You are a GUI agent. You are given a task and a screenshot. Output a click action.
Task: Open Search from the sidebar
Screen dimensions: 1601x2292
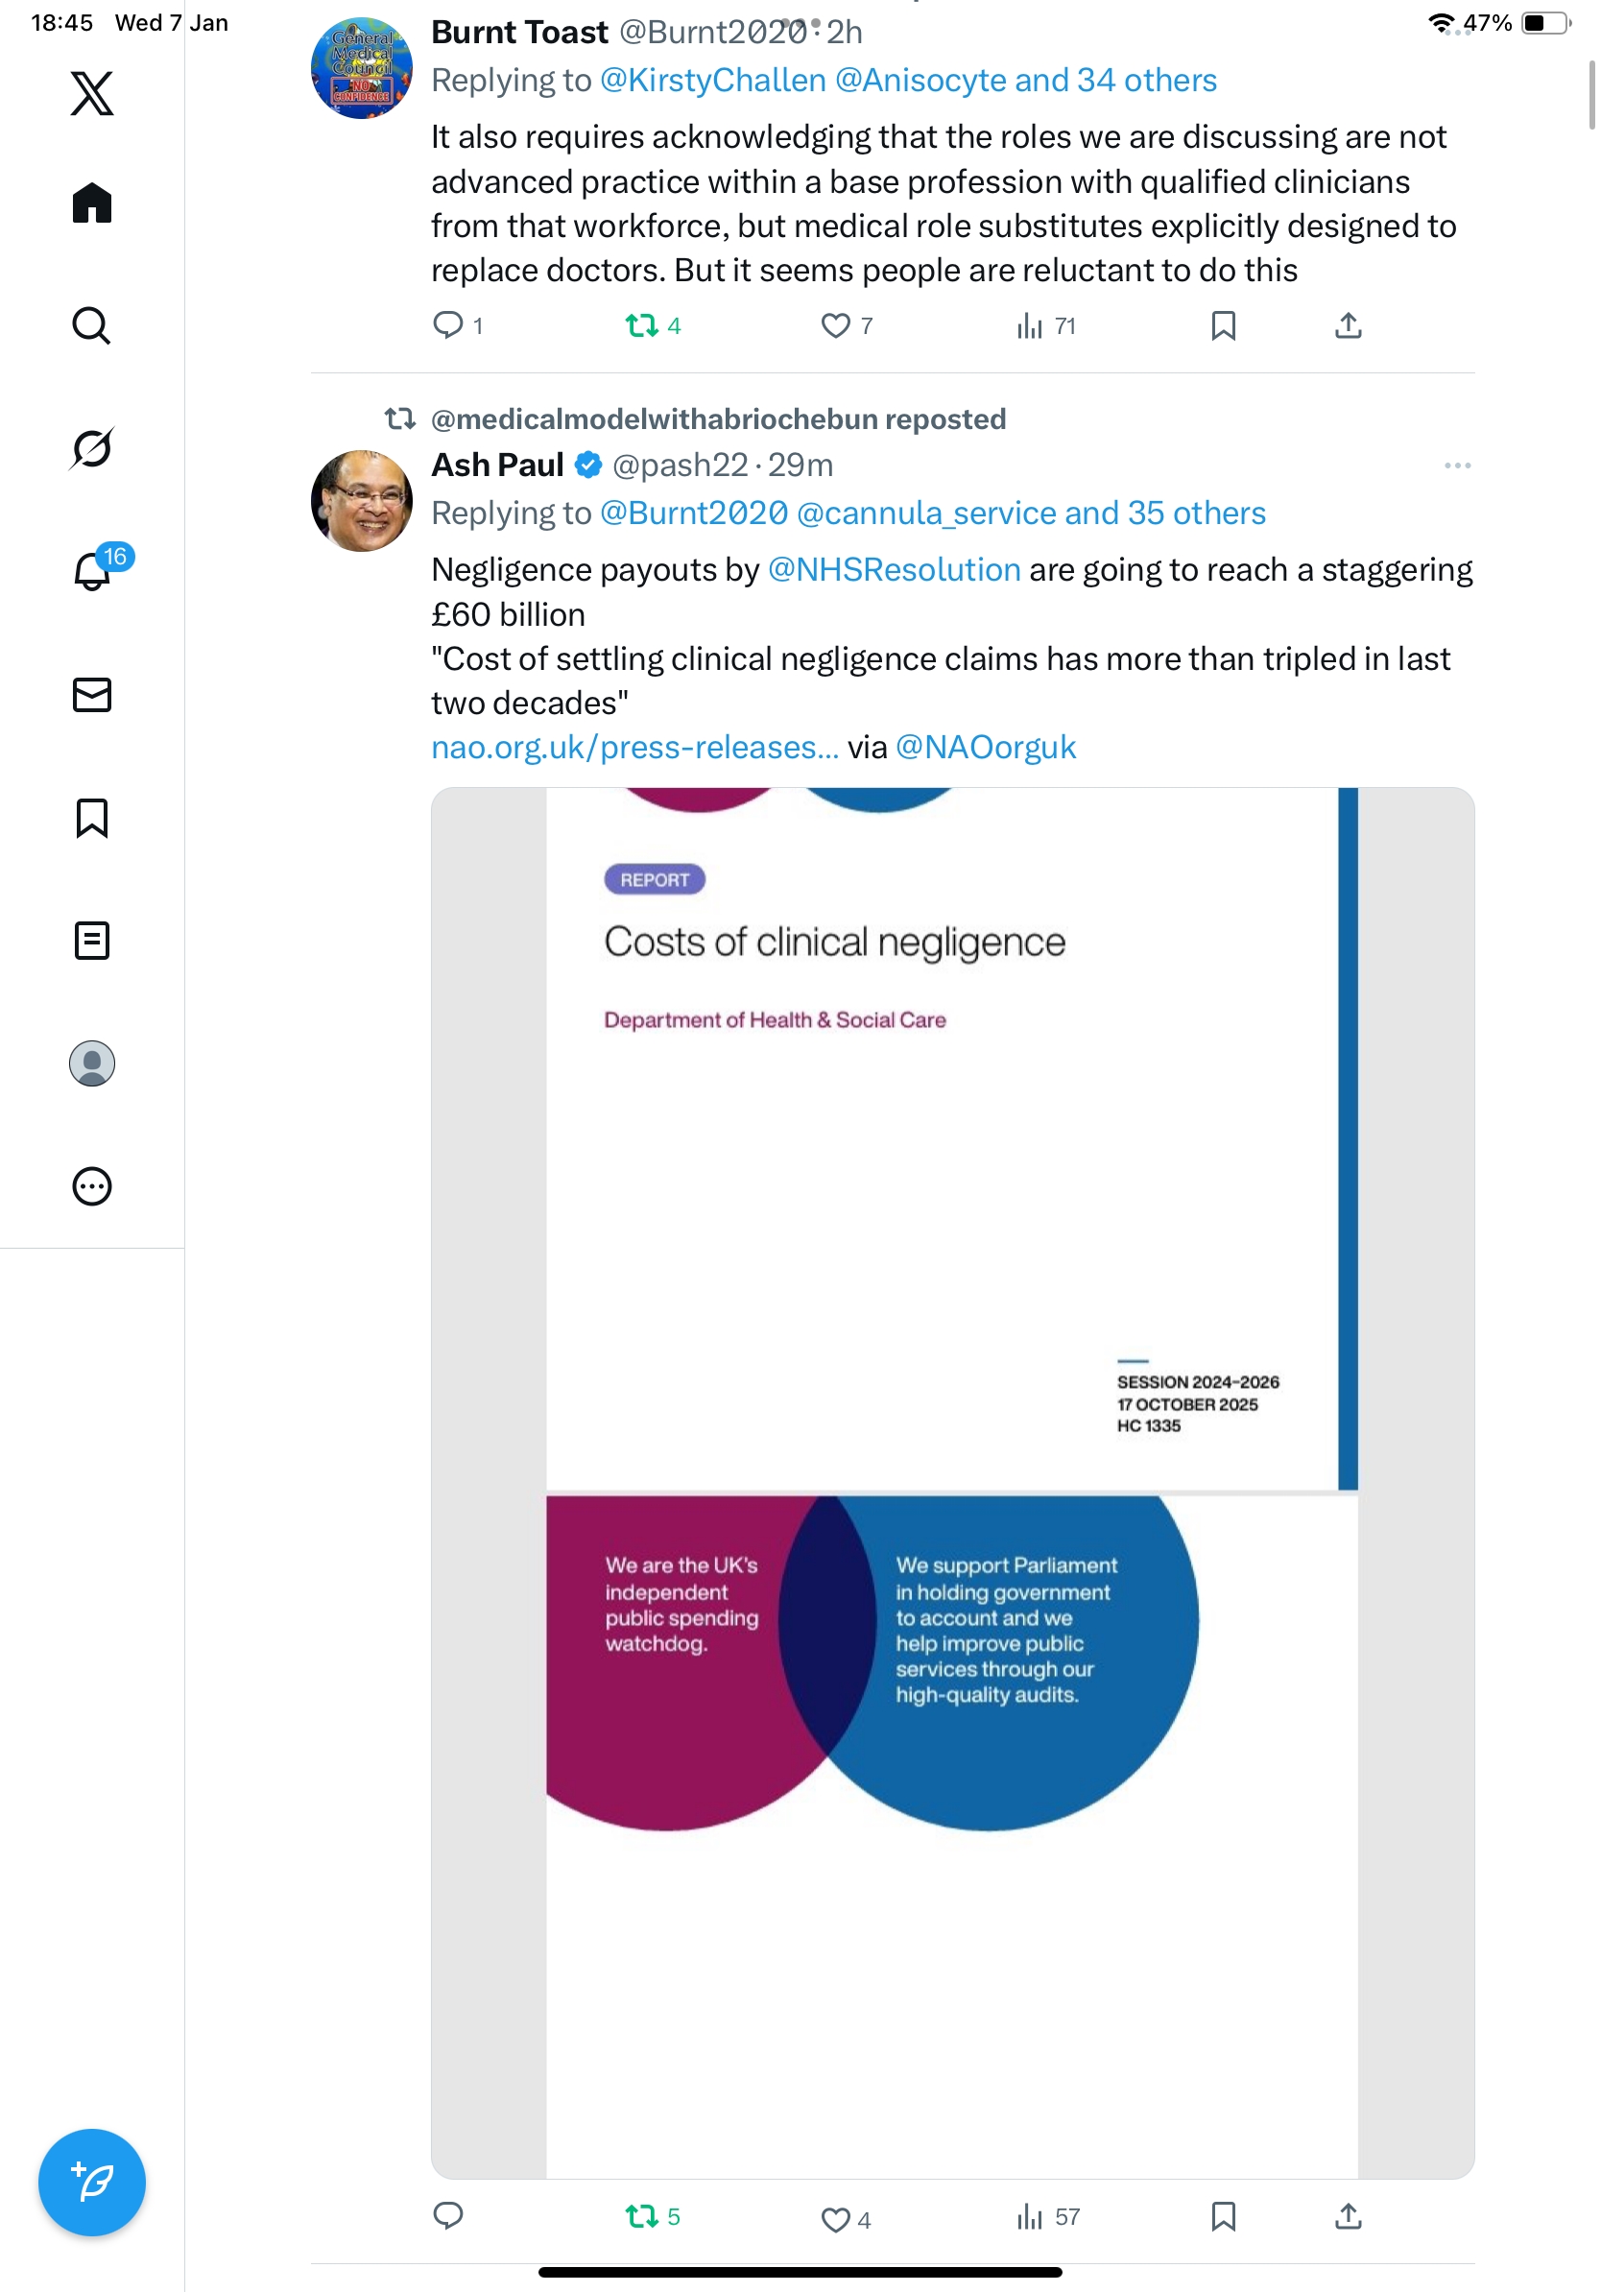pos(92,326)
